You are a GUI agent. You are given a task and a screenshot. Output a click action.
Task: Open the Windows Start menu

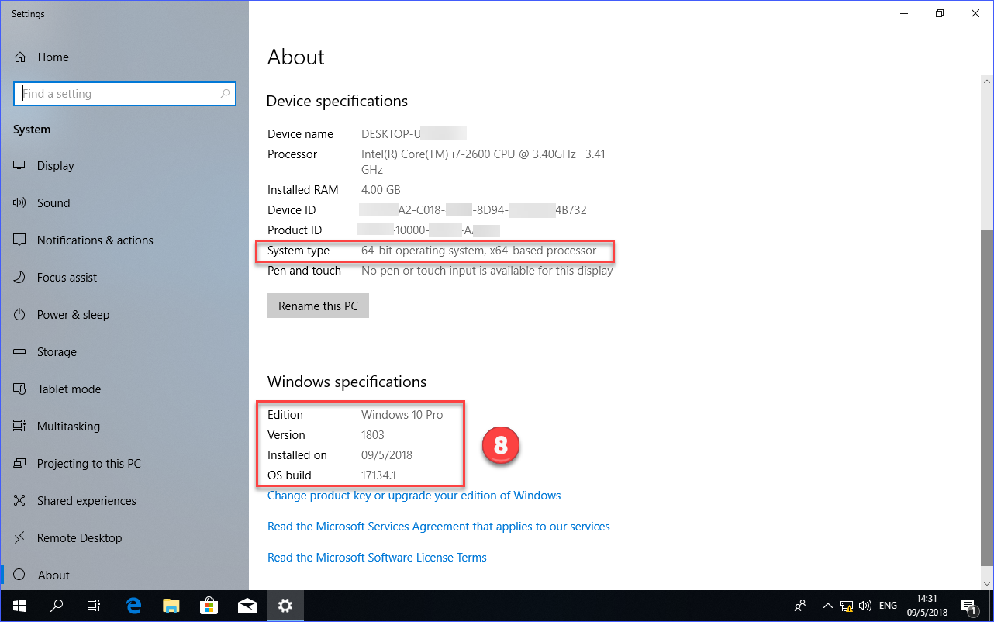click(19, 606)
